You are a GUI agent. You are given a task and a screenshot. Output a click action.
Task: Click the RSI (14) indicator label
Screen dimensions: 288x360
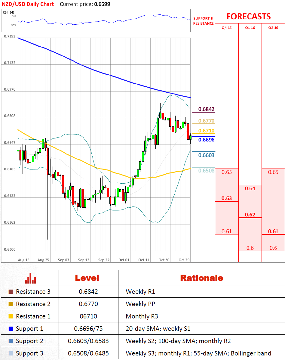coord(8,12)
